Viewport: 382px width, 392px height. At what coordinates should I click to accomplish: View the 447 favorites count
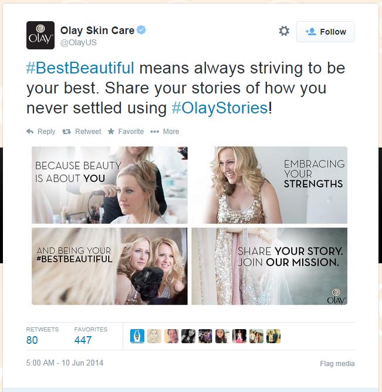tap(83, 340)
